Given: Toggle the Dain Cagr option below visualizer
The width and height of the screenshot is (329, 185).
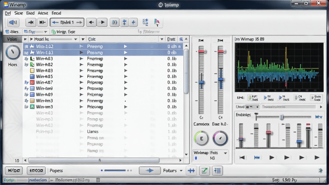Looking at the screenshot, I should [316, 98].
